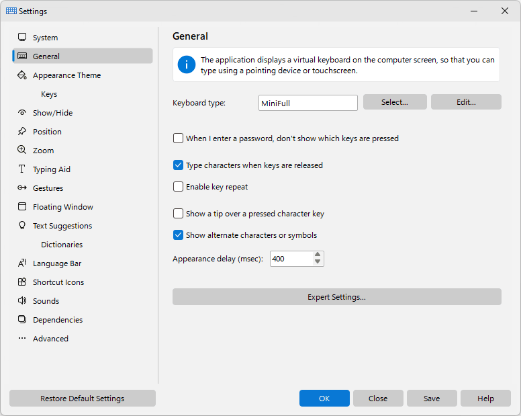Select Appearance Theme in the sidebar

pos(83,75)
